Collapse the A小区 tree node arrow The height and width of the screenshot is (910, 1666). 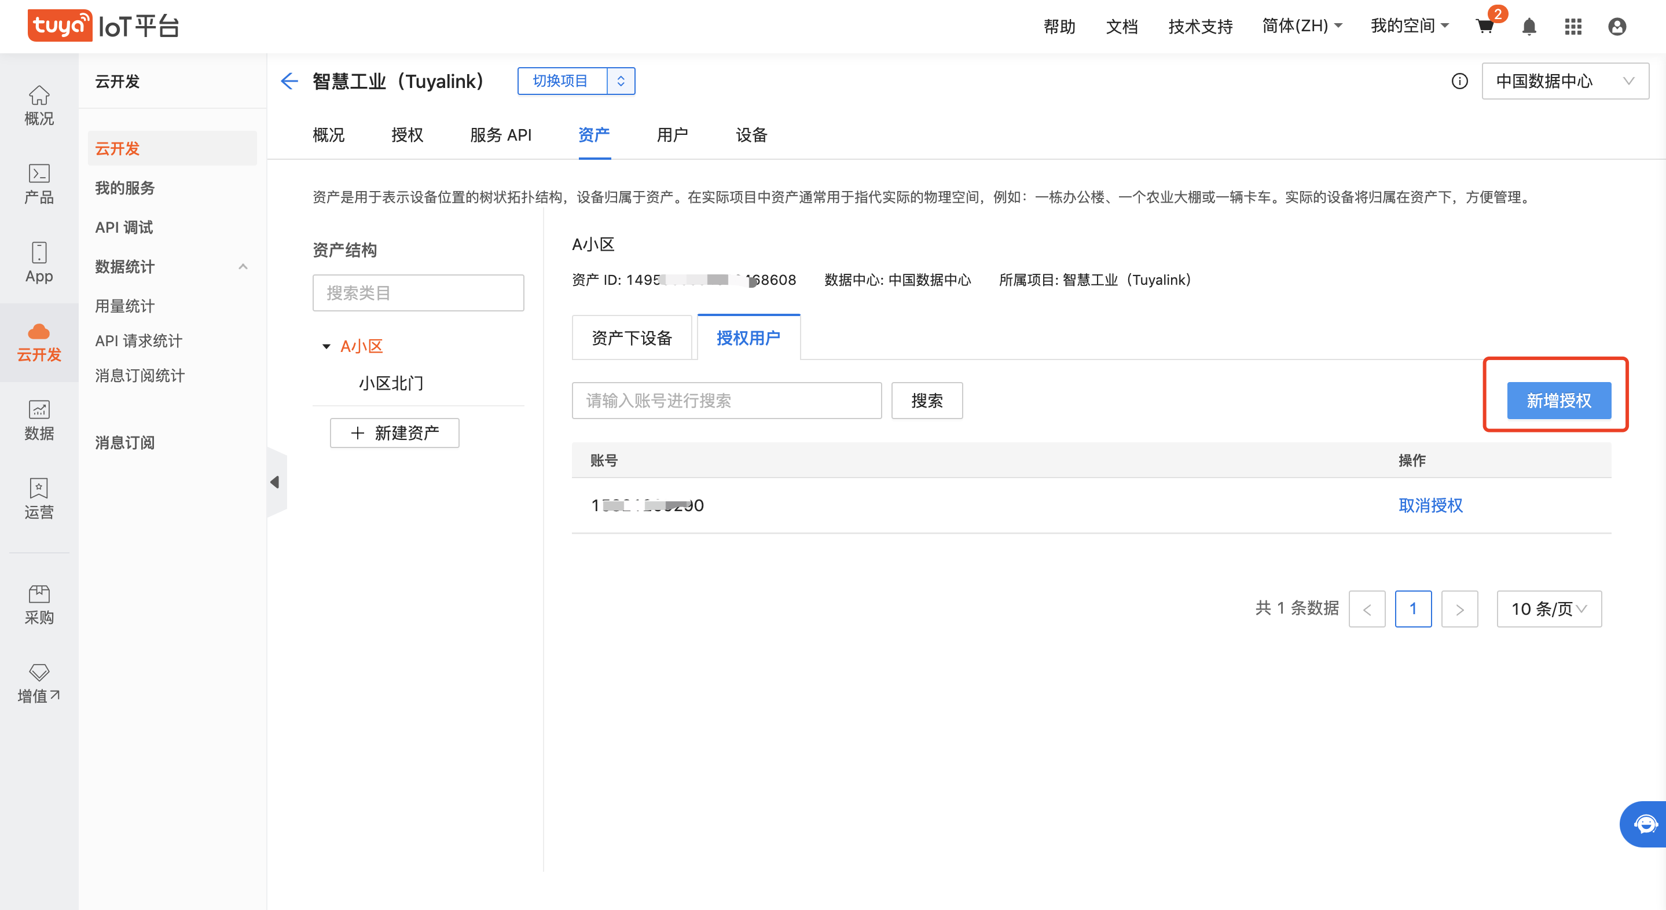326,347
